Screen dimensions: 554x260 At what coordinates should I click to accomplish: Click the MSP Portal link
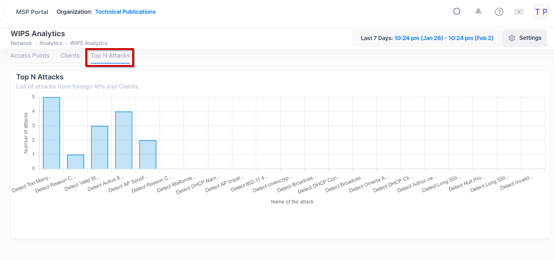click(x=32, y=12)
